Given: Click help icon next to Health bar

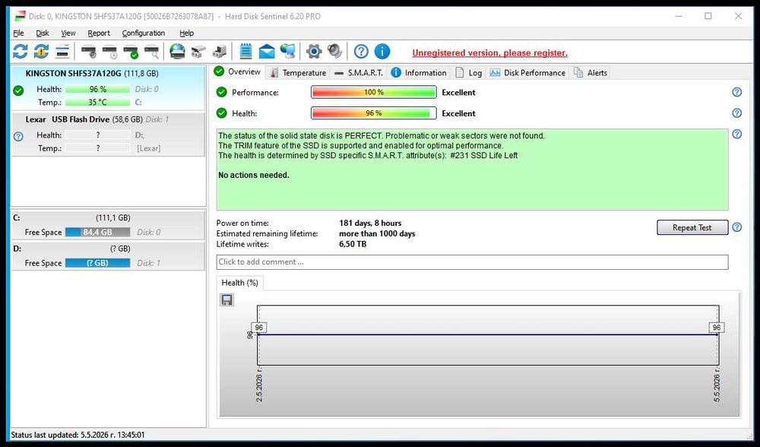Looking at the screenshot, I should click(736, 113).
